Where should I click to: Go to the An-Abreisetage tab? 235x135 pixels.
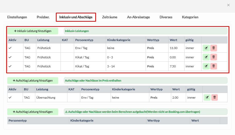[x=138, y=17]
